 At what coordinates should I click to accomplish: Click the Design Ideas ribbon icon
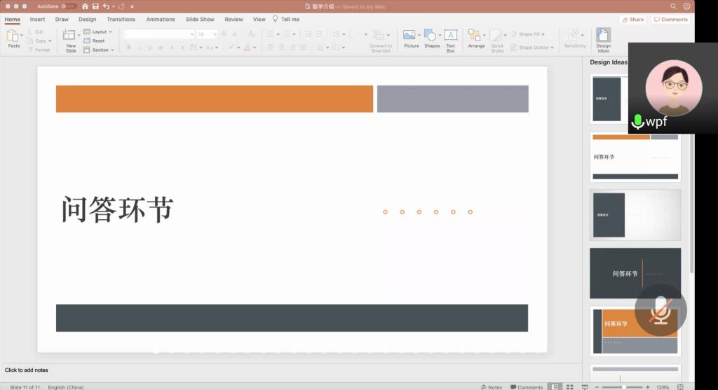(x=603, y=36)
